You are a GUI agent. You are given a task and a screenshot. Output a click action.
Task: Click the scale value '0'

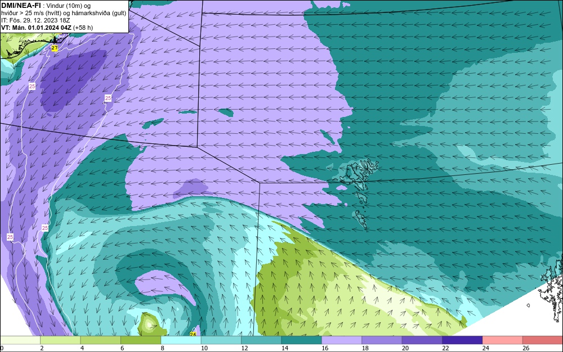[2, 348]
